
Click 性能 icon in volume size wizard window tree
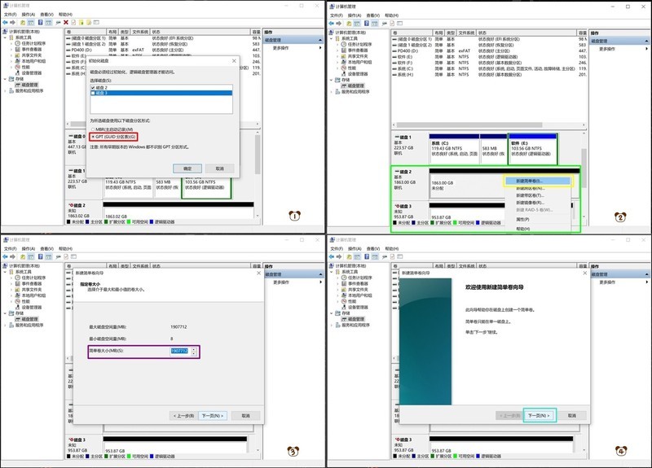18,301
